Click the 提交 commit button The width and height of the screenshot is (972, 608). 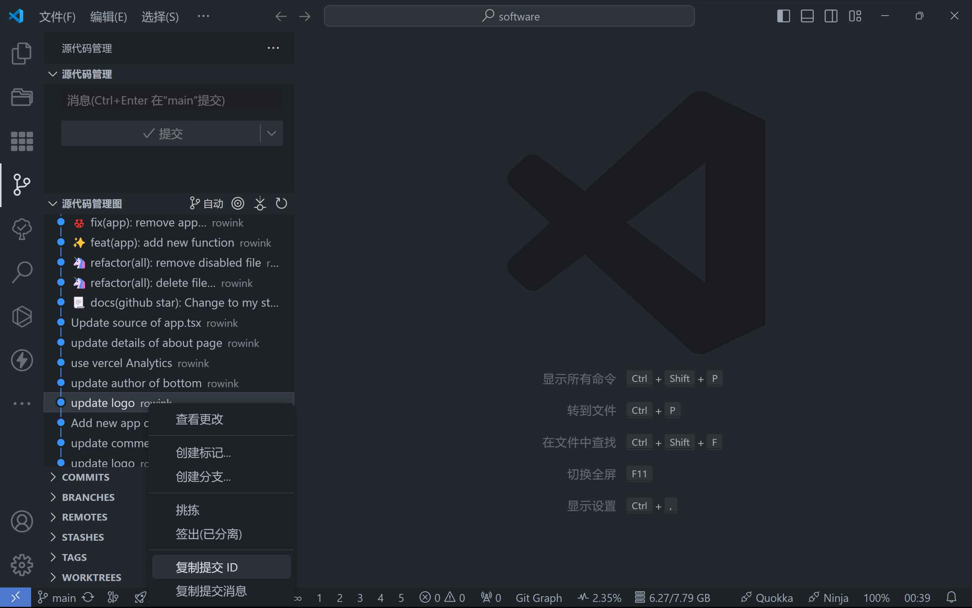coord(161,133)
